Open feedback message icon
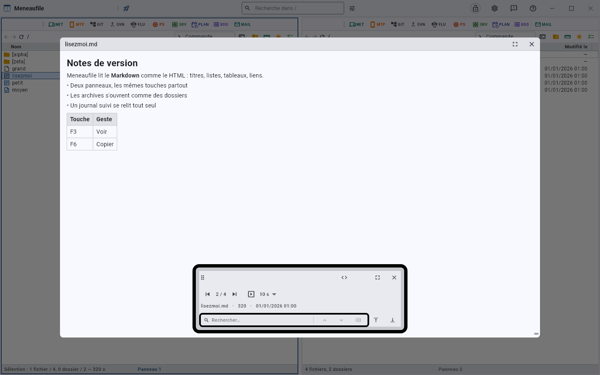Image resolution: width=600 pixels, height=375 pixels. 514,8
